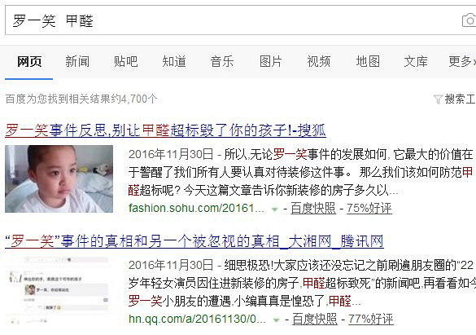476x335 pixels.
Task: Click the camera image-search icon
Action: (469, 20)
